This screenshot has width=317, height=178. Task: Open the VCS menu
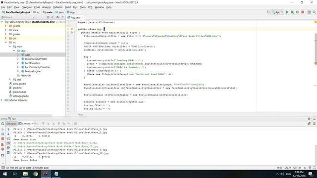pos(90,7)
